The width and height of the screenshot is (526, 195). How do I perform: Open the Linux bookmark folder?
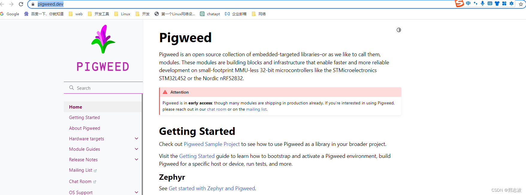tap(122, 14)
